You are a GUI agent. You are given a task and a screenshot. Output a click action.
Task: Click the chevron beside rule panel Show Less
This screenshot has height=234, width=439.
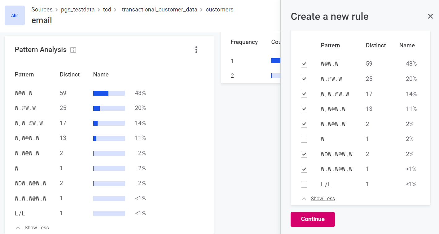(304, 199)
